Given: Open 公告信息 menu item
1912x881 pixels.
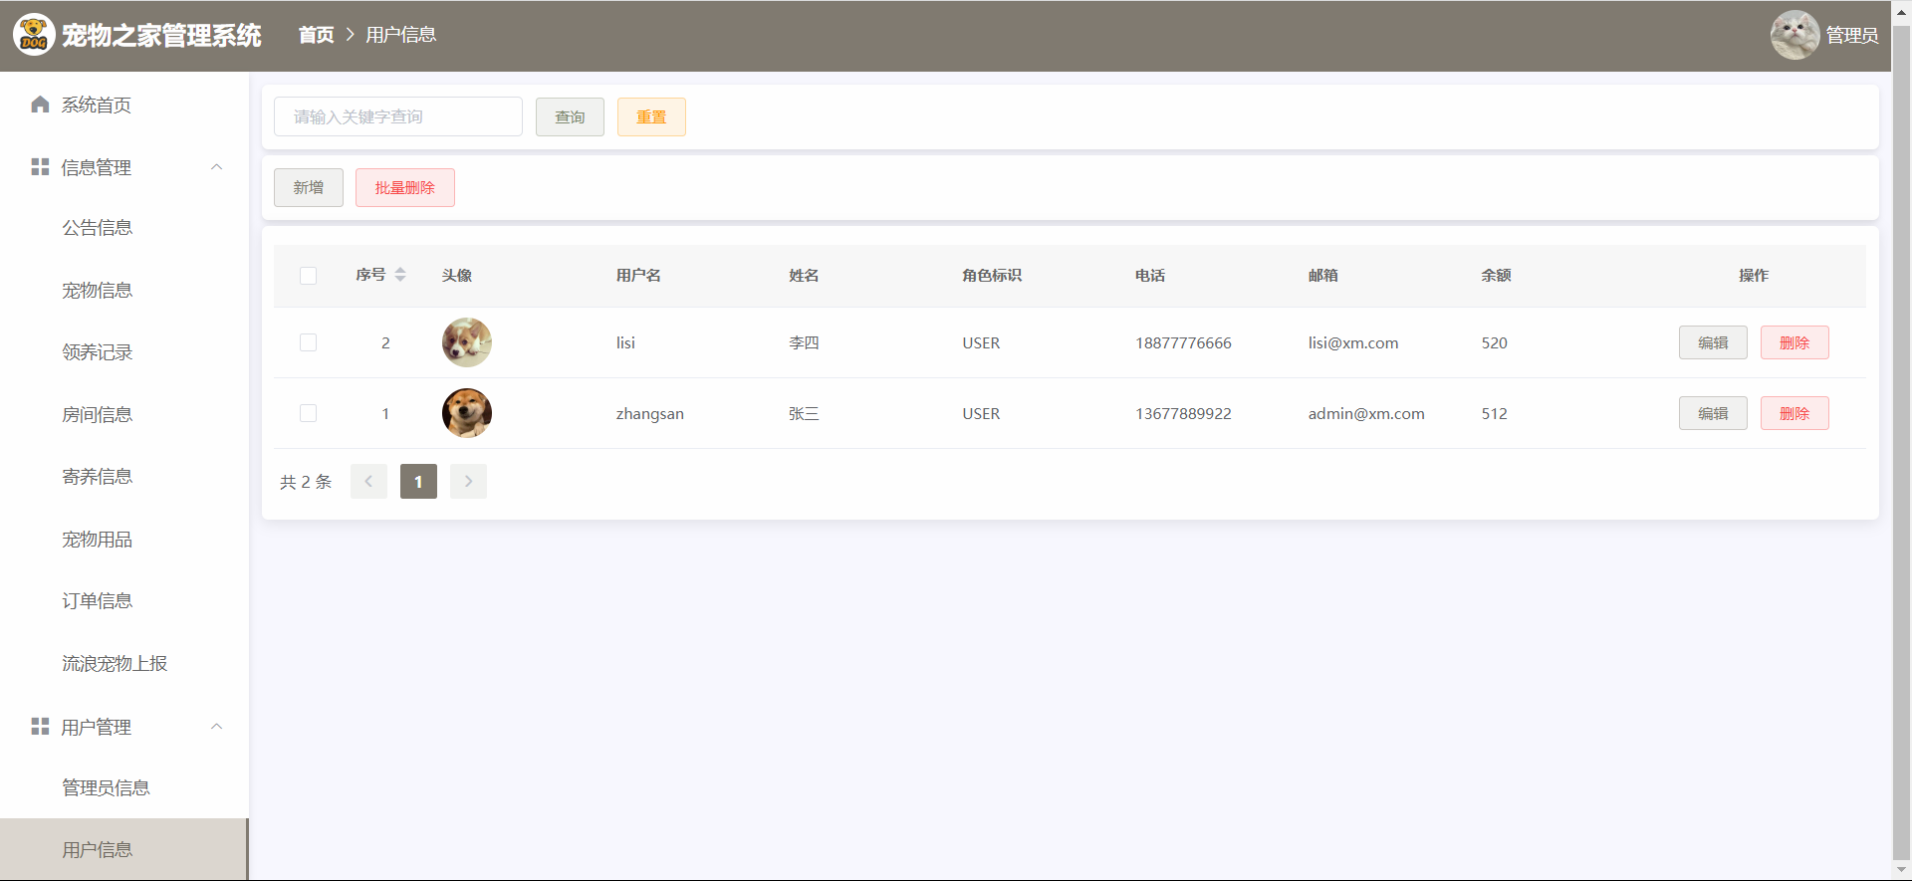Looking at the screenshot, I should 124,228.
